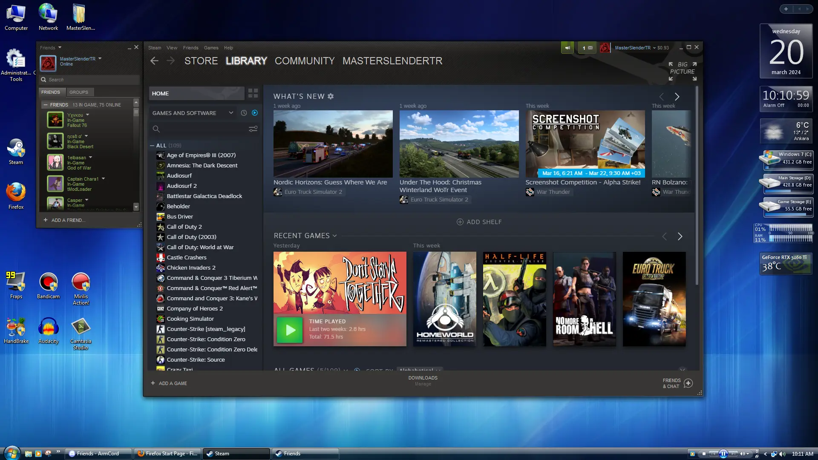Open Downloads manager at the bottom
This screenshot has width=818, height=460.
pos(423,381)
